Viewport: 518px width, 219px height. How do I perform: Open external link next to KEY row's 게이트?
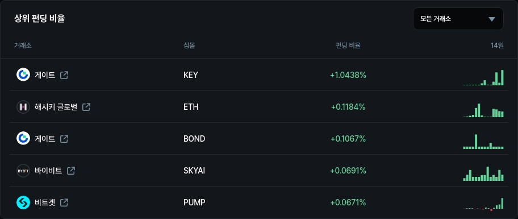(x=64, y=75)
